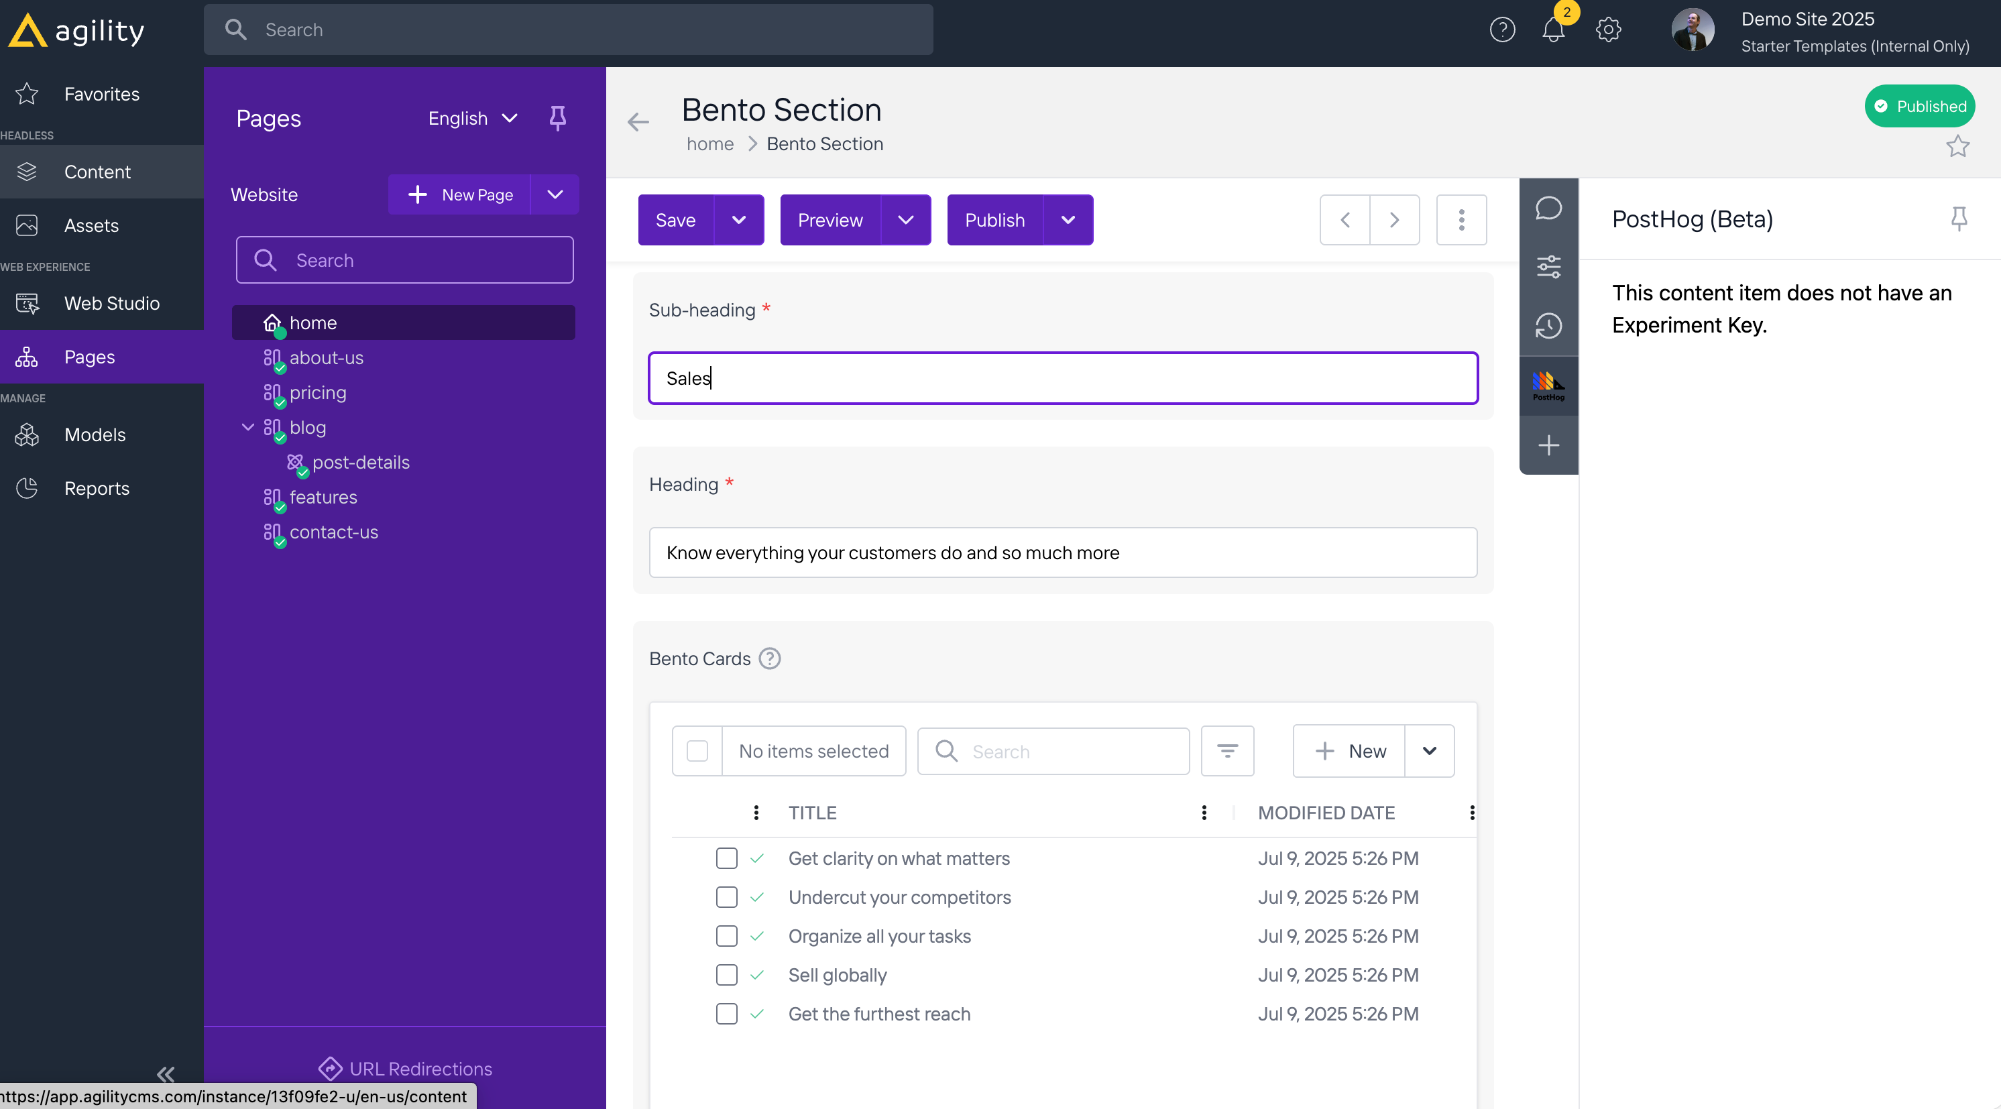
Task: Pin the Pages panel
Action: [557, 118]
